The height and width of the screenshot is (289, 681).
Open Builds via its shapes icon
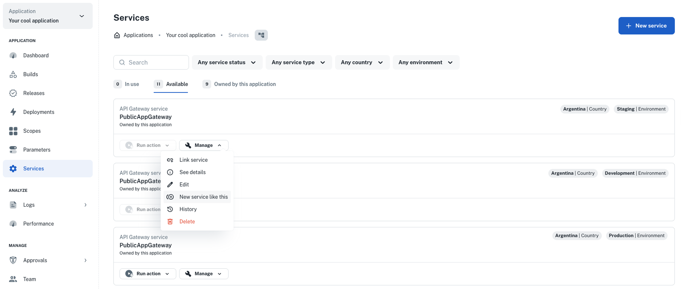13,74
